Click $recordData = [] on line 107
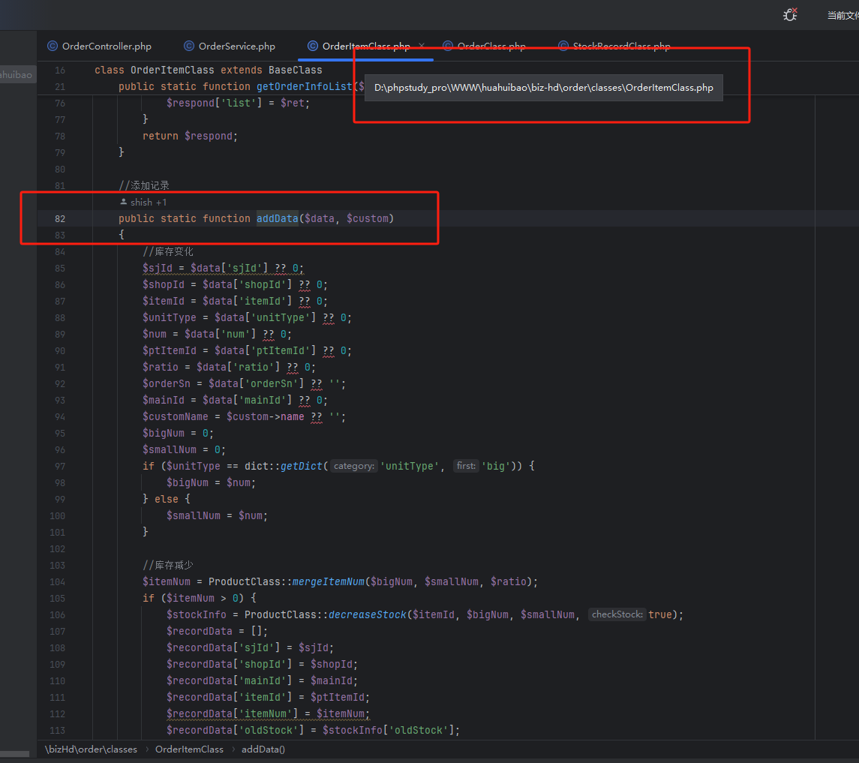Screen dimensions: 859x763 coord(215,631)
